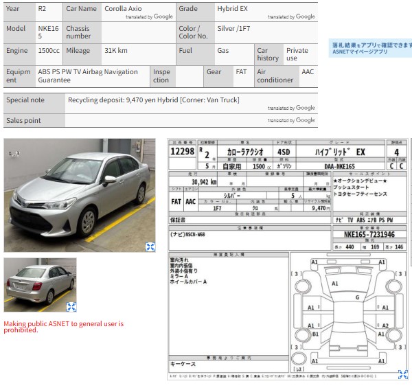Click the 'G' windshield mark on car diagram
Screen dimensions: 412x390
357,297
